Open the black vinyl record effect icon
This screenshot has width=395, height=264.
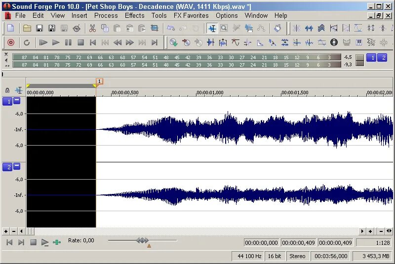(334, 42)
